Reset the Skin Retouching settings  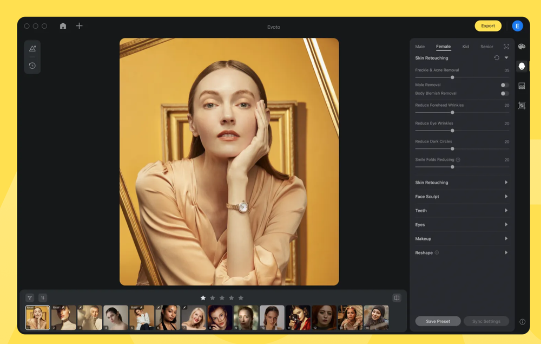click(x=497, y=57)
